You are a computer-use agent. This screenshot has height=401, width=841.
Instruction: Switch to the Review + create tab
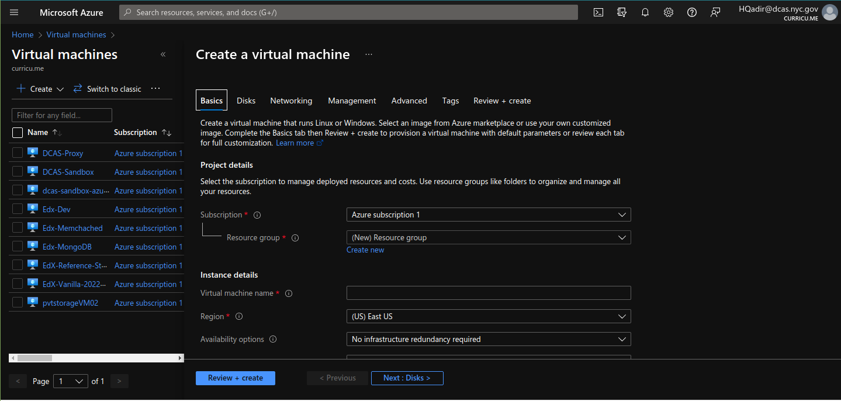tap(502, 101)
